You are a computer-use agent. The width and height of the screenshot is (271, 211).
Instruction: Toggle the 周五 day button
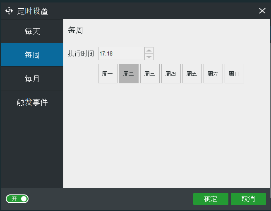[192, 74]
